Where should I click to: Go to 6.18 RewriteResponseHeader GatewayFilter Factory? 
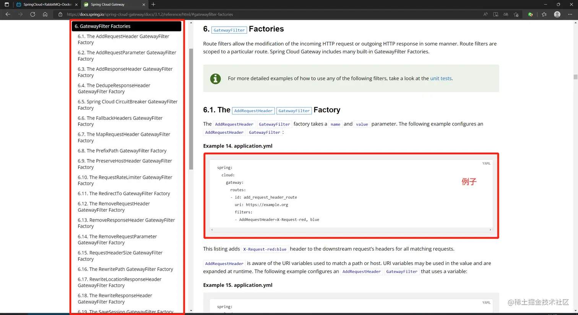[115, 299]
